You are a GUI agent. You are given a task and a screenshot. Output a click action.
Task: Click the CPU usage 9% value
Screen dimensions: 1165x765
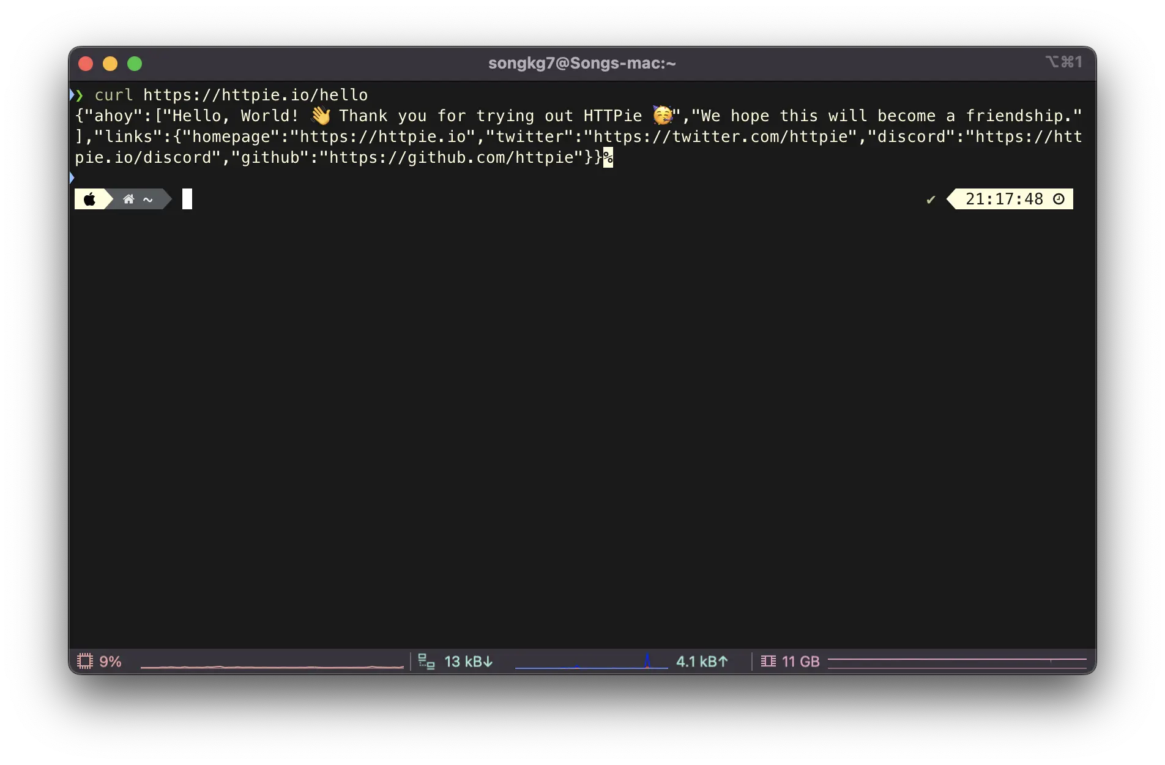[110, 661]
